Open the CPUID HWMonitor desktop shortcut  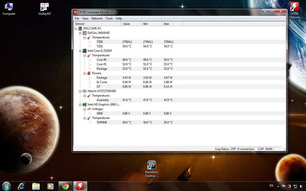pos(295,10)
